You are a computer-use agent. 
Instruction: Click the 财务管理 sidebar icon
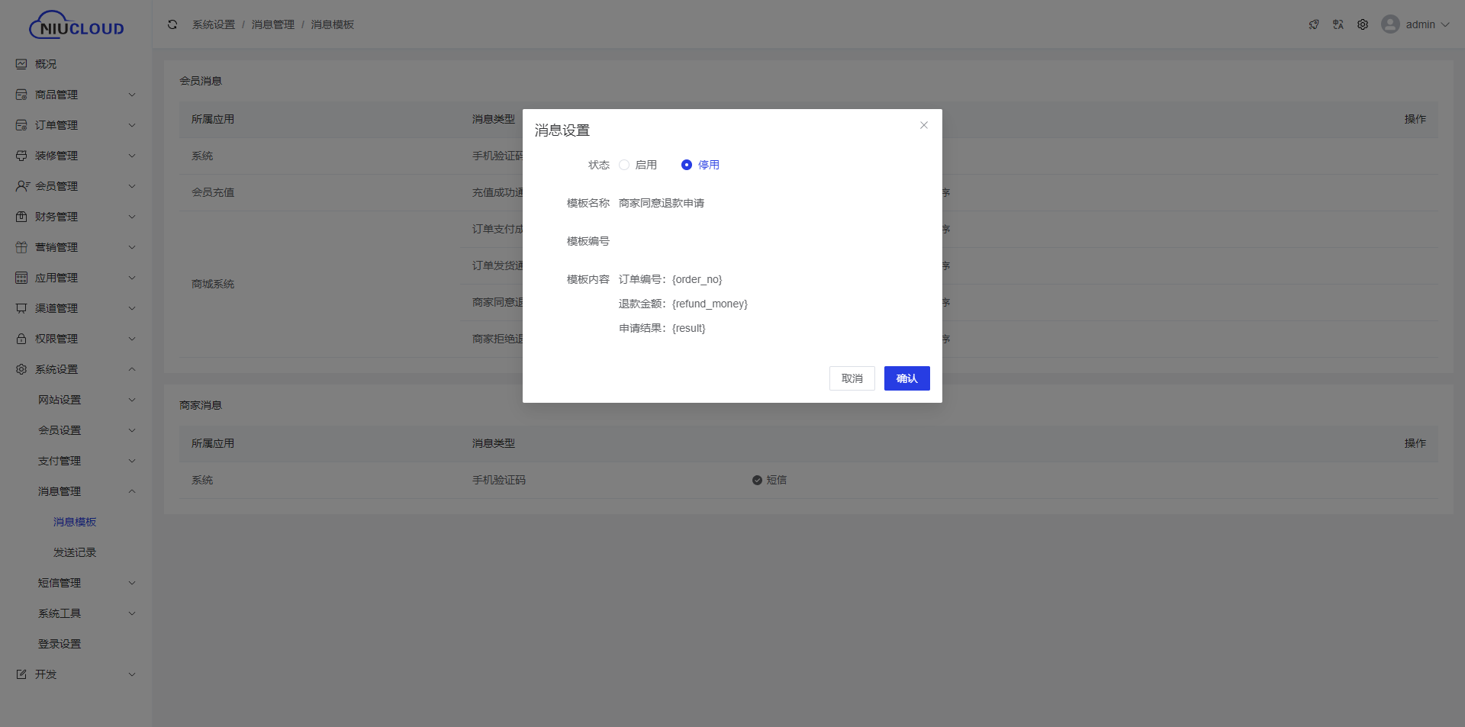coord(21,217)
